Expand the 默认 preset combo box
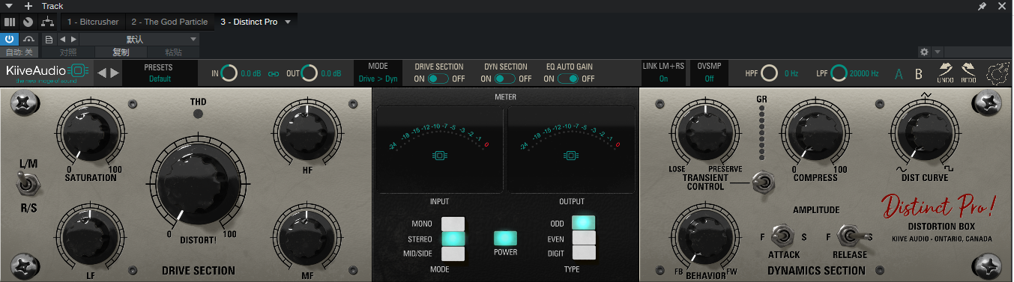This screenshot has width=1014, height=282. [x=139, y=39]
